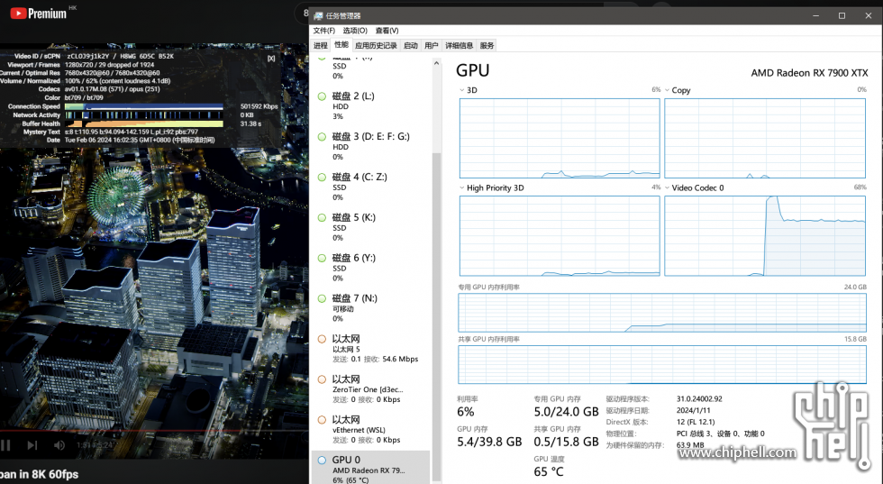Viewport: 883px width, 484px height.
Task: Select 磁盘 3 (D: E: F: G:) entry
Action: (370, 147)
